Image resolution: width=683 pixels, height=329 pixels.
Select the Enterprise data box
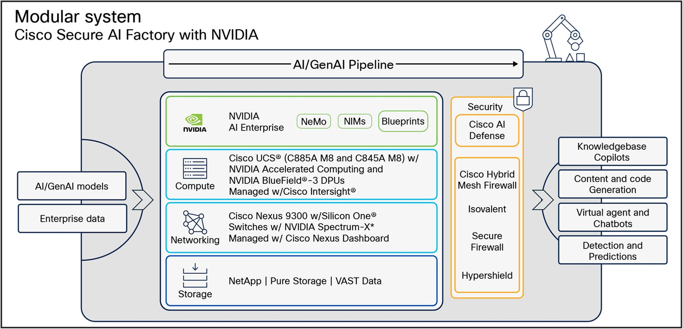tap(72, 218)
